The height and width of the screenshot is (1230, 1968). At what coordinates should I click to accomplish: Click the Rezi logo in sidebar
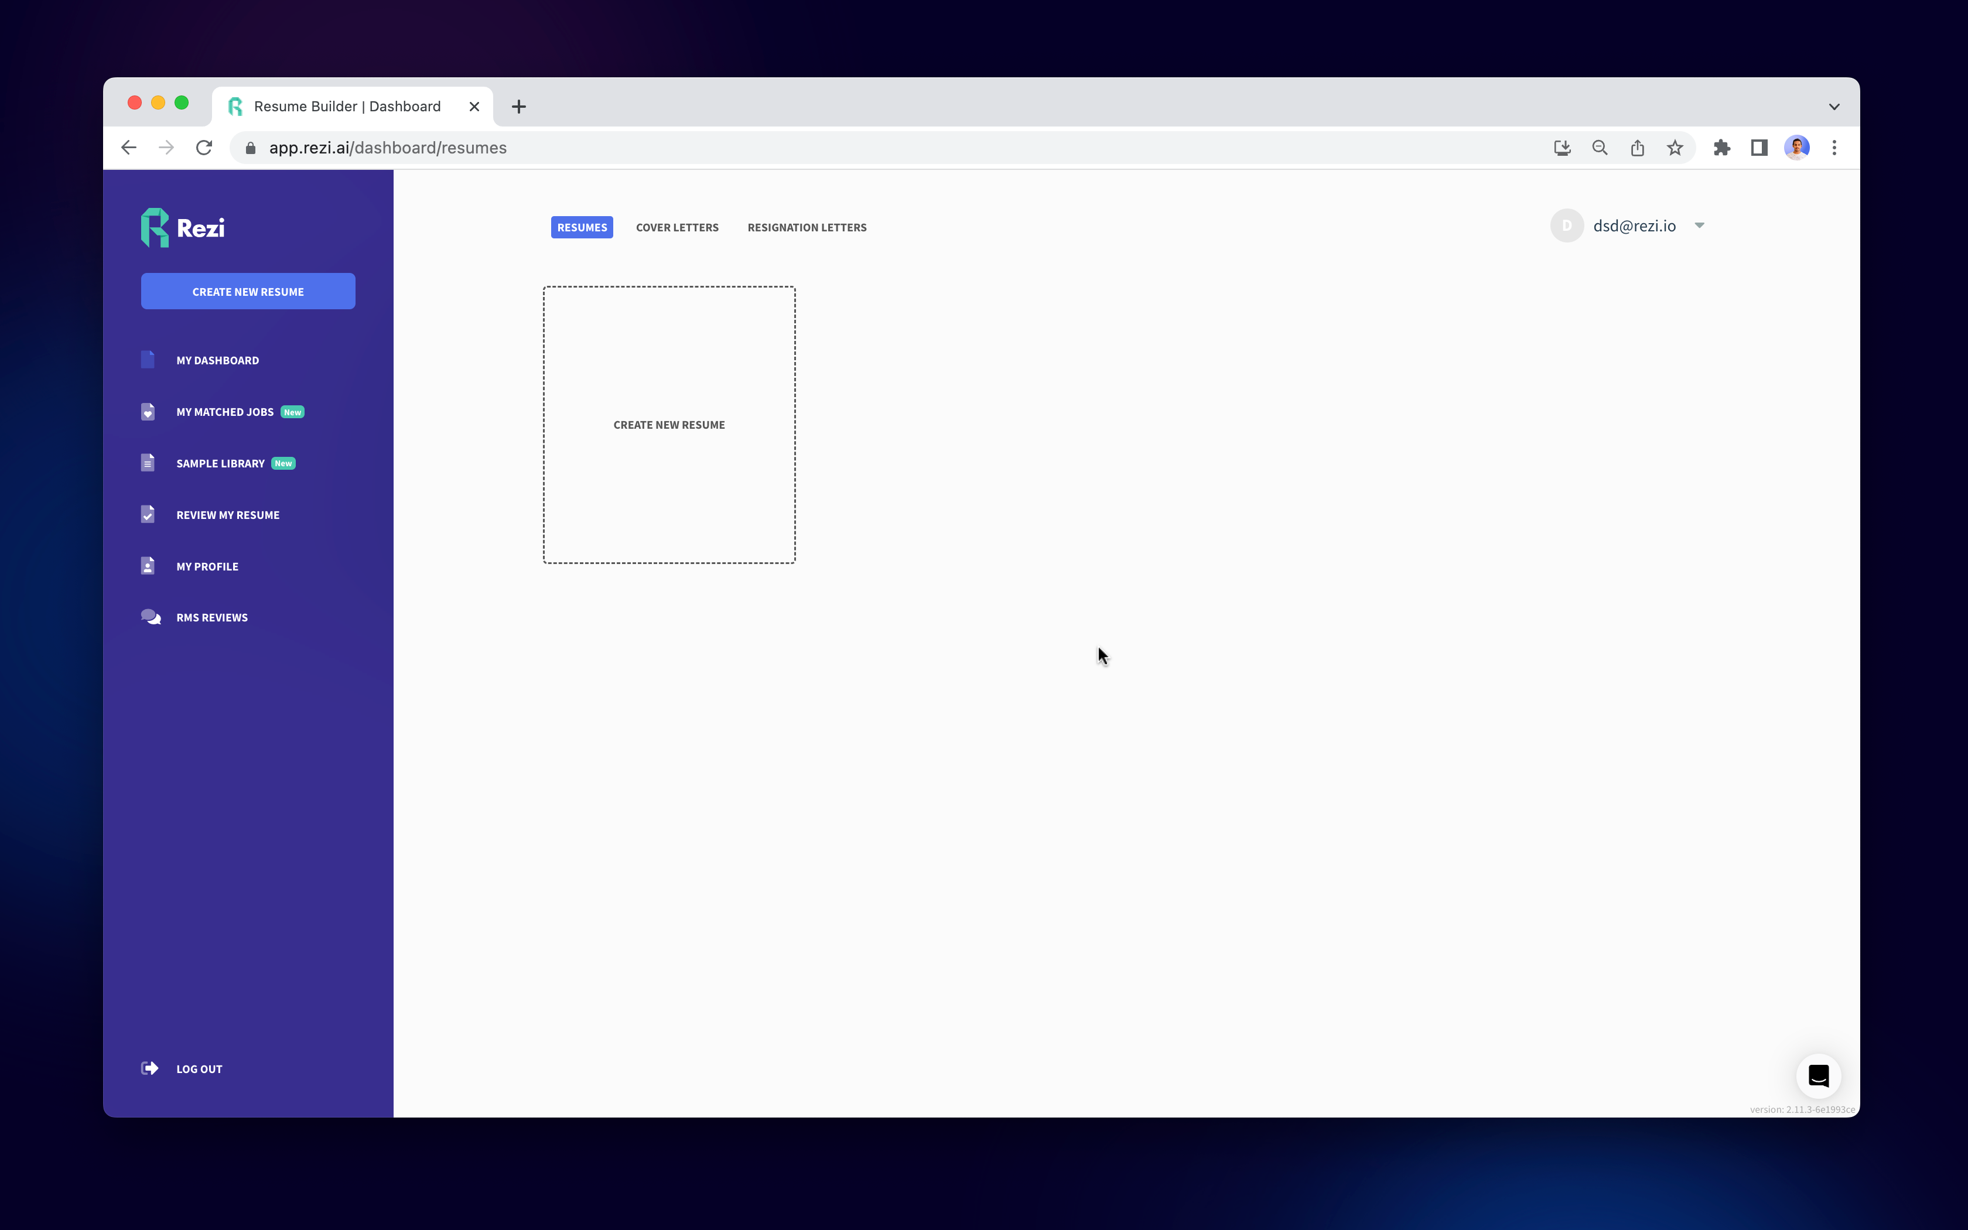(x=183, y=228)
